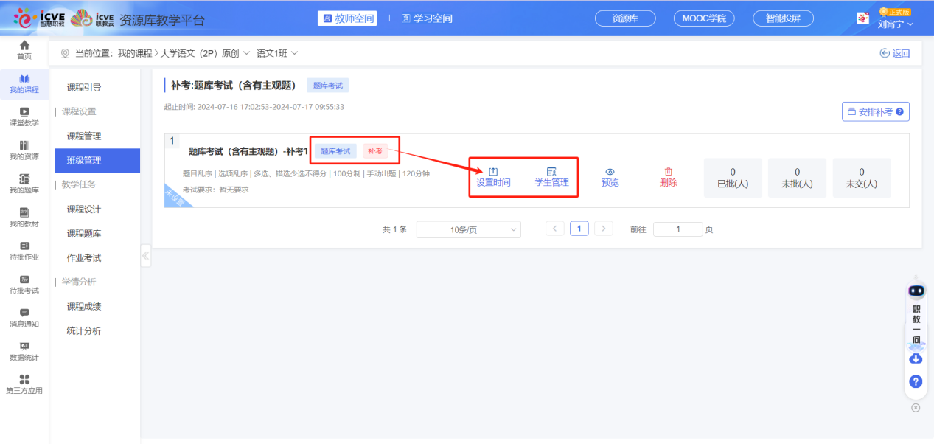Delete the exam using 删除 icon
This screenshot has height=444, width=934.
pos(668,177)
